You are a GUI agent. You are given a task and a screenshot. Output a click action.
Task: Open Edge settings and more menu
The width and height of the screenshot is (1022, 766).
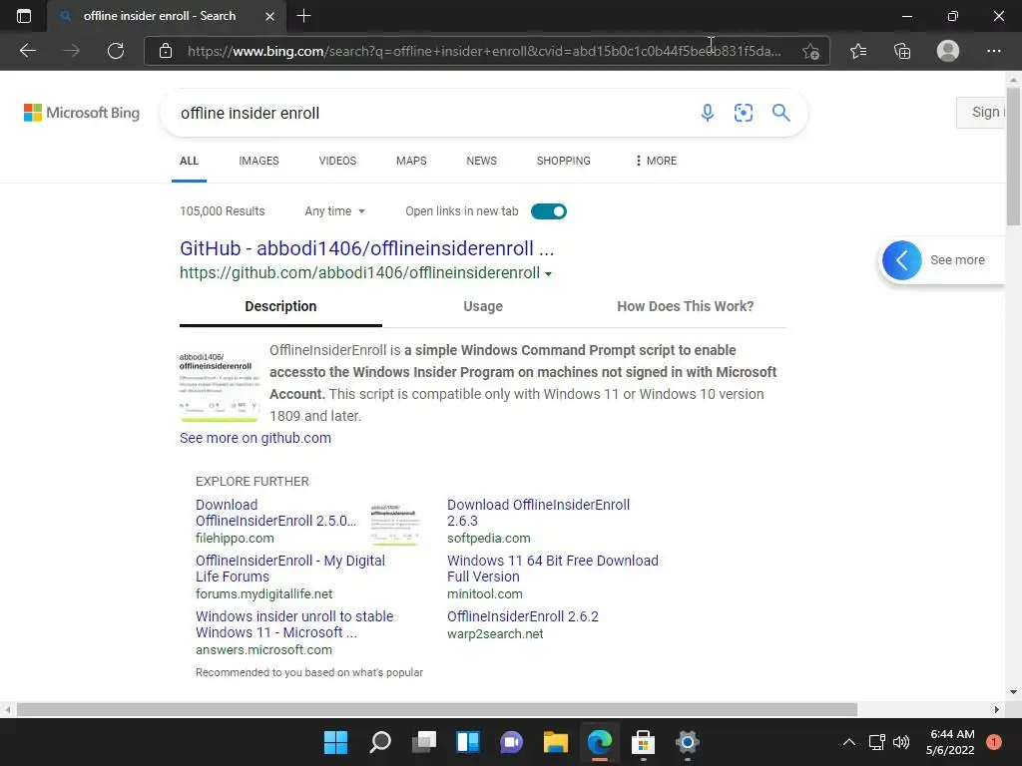pyautogui.click(x=993, y=51)
